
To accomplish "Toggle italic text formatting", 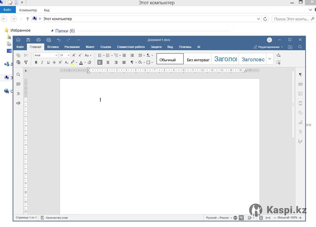I will pyautogui.click(x=42, y=62).
